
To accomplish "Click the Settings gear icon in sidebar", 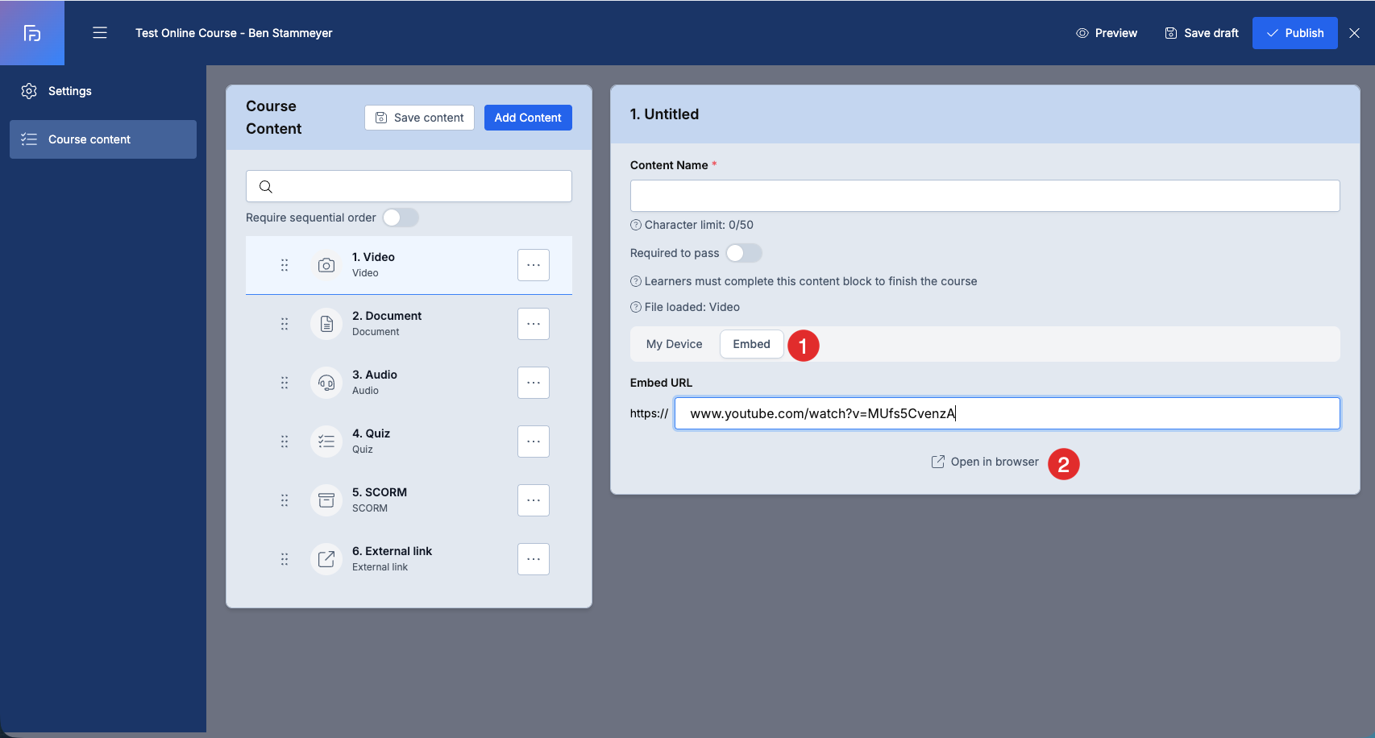I will (x=29, y=91).
